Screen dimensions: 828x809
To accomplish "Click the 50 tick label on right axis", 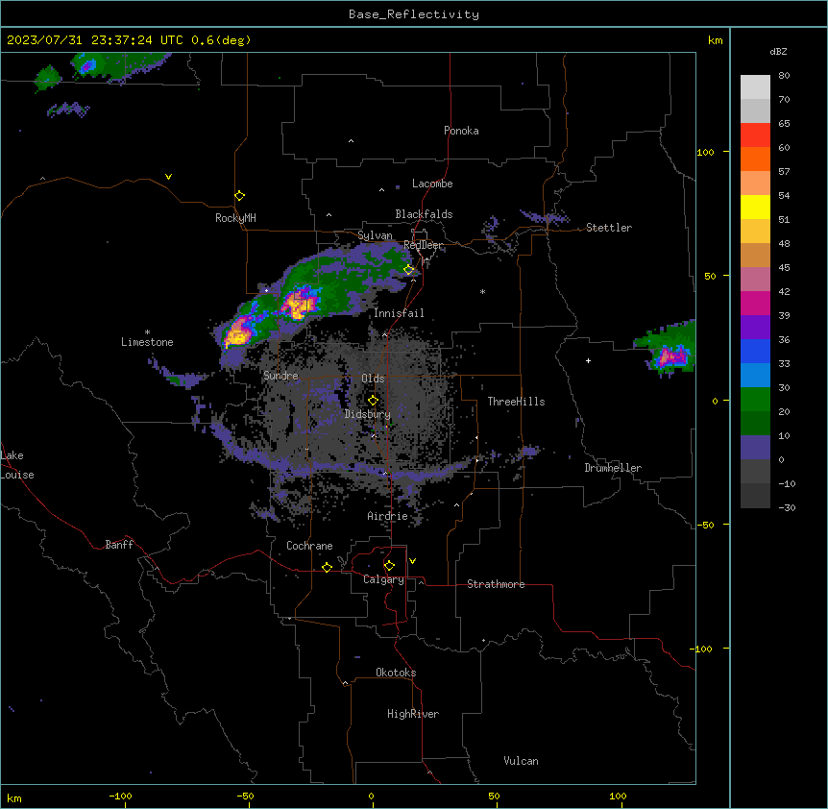I will 710,276.
